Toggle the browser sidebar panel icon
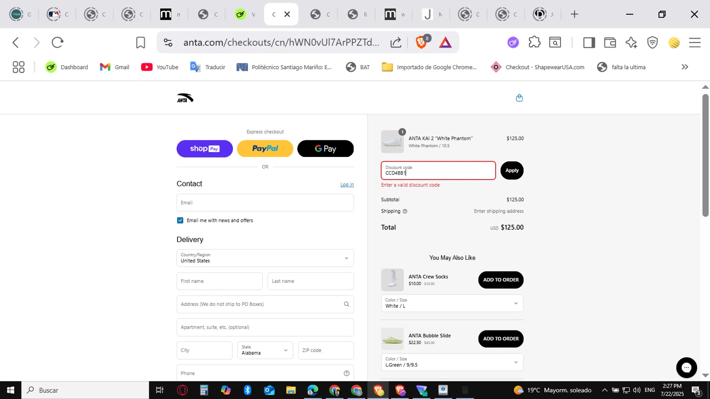This screenshot has width=710, height=399. pos(589,43)
